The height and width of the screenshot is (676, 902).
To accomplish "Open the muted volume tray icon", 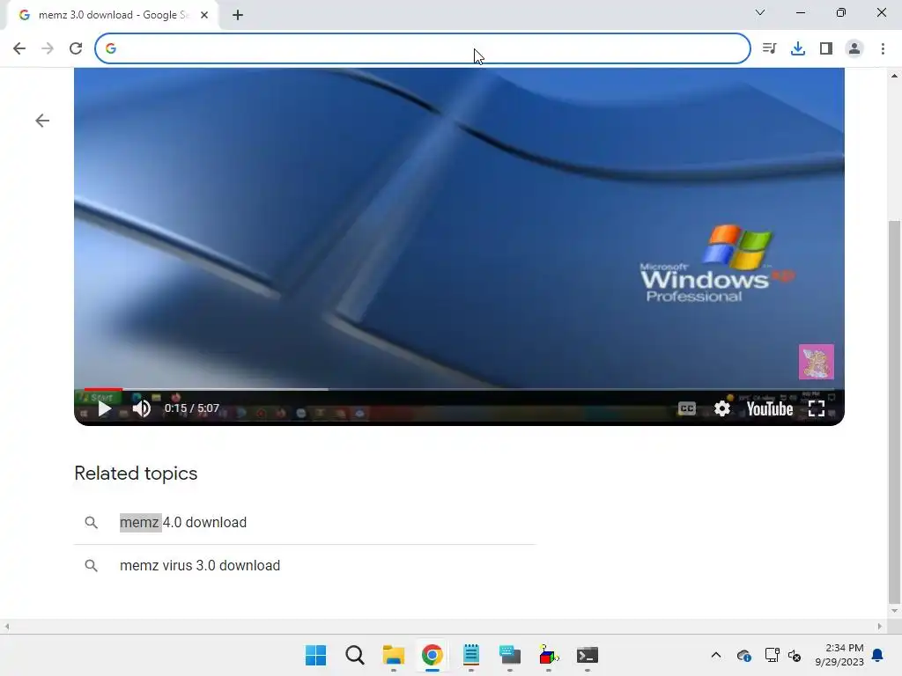I will [x=795, y=655].
